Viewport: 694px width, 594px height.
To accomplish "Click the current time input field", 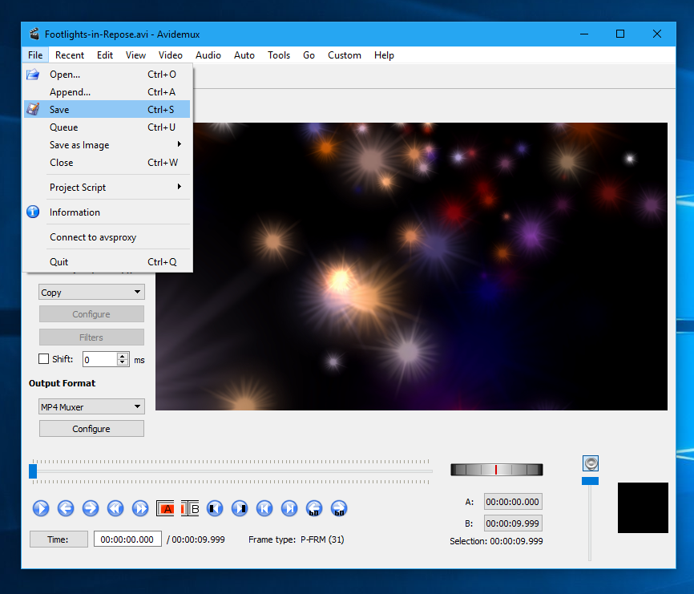I will click(x=127, y=539).
